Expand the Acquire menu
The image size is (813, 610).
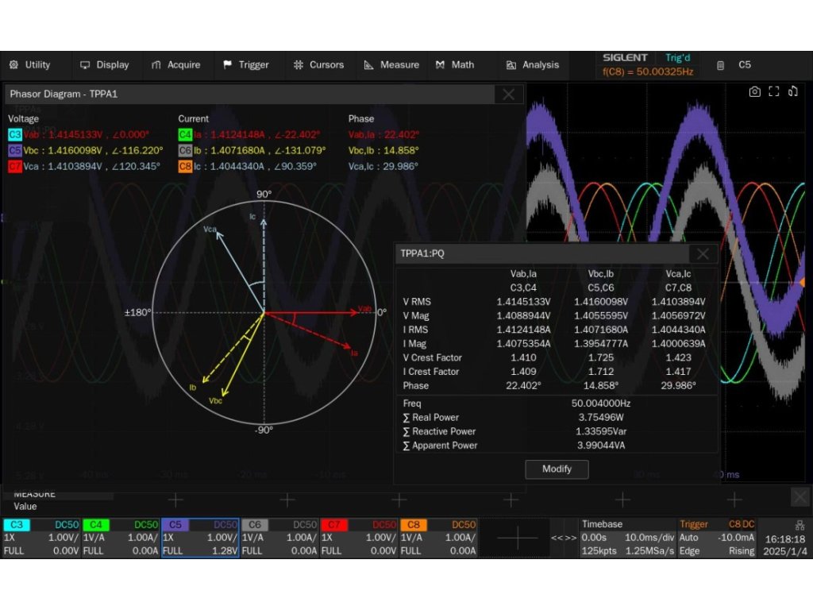tap(175, 65)
